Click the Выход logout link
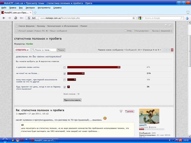Image resolution: width=191 pixels, height=143 pixels. pos(162,31)
